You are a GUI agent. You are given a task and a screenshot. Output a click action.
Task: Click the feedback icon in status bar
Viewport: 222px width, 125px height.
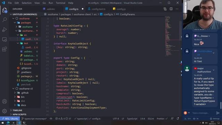click(172, 118)
